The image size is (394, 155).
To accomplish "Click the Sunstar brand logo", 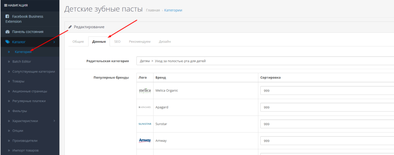I will pos(145,124).
